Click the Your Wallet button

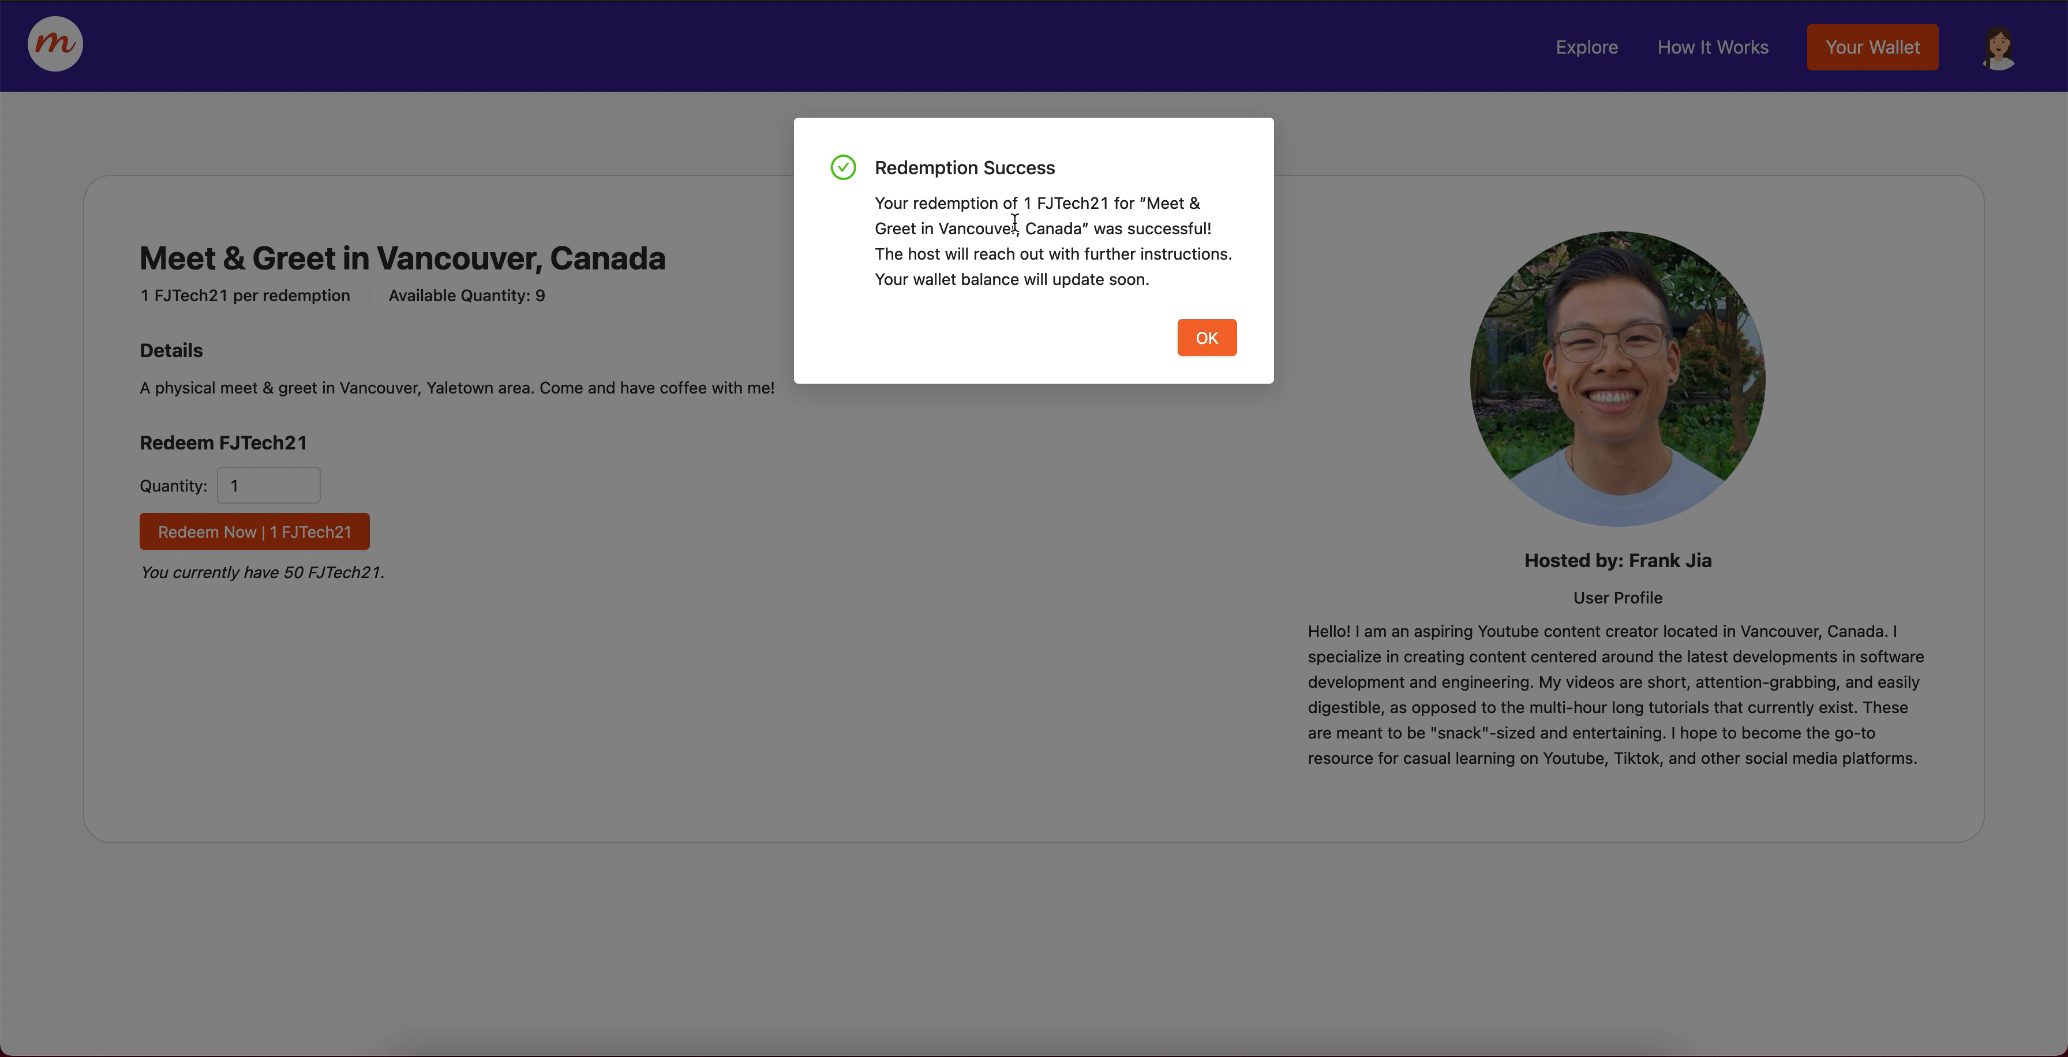tap(1871, 47)
